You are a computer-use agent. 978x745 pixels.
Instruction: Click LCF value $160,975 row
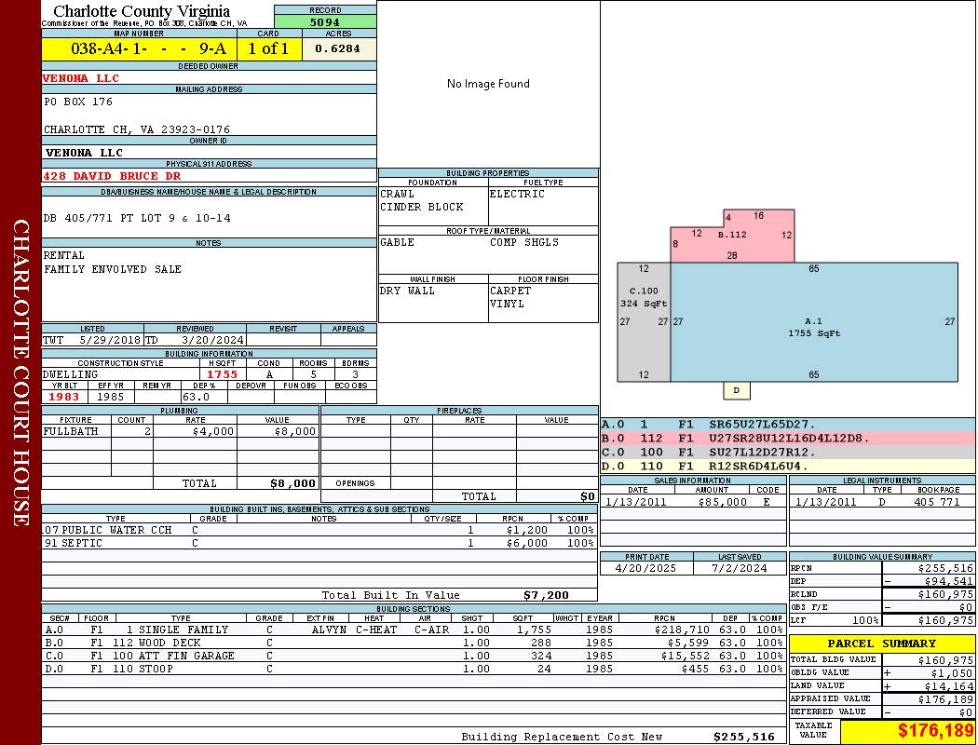[x=883, y=620]
